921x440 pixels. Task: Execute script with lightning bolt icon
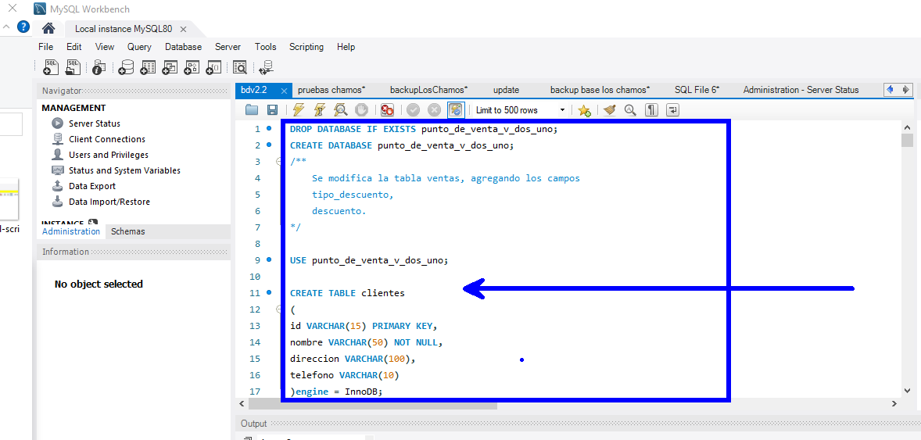[298, 110]
